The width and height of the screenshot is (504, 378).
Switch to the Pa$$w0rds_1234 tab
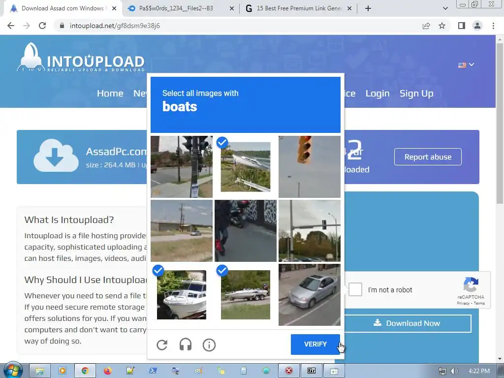(x=180, y=9)
